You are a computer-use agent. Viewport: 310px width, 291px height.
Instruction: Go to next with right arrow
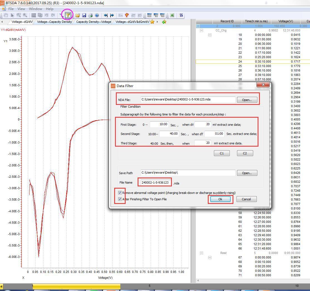click(x=112, y=15)
